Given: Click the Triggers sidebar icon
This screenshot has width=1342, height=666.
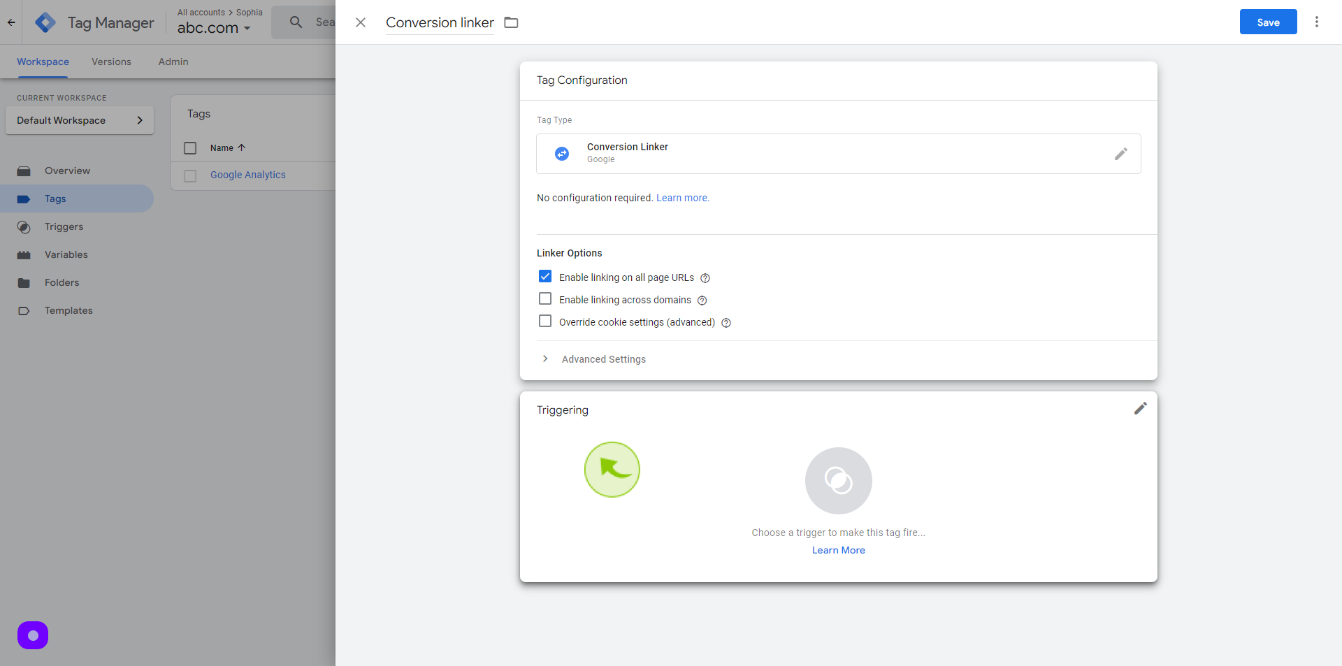Looking at the screenshot, I should pyautogui.click(x=24, y=227).
